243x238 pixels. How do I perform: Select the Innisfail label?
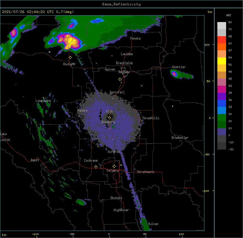(117, 92)
